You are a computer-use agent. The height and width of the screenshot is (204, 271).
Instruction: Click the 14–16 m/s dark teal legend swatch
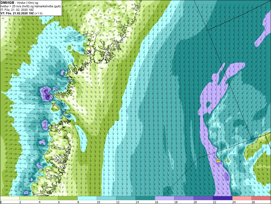pyautogui.click(x=145, y=198)
